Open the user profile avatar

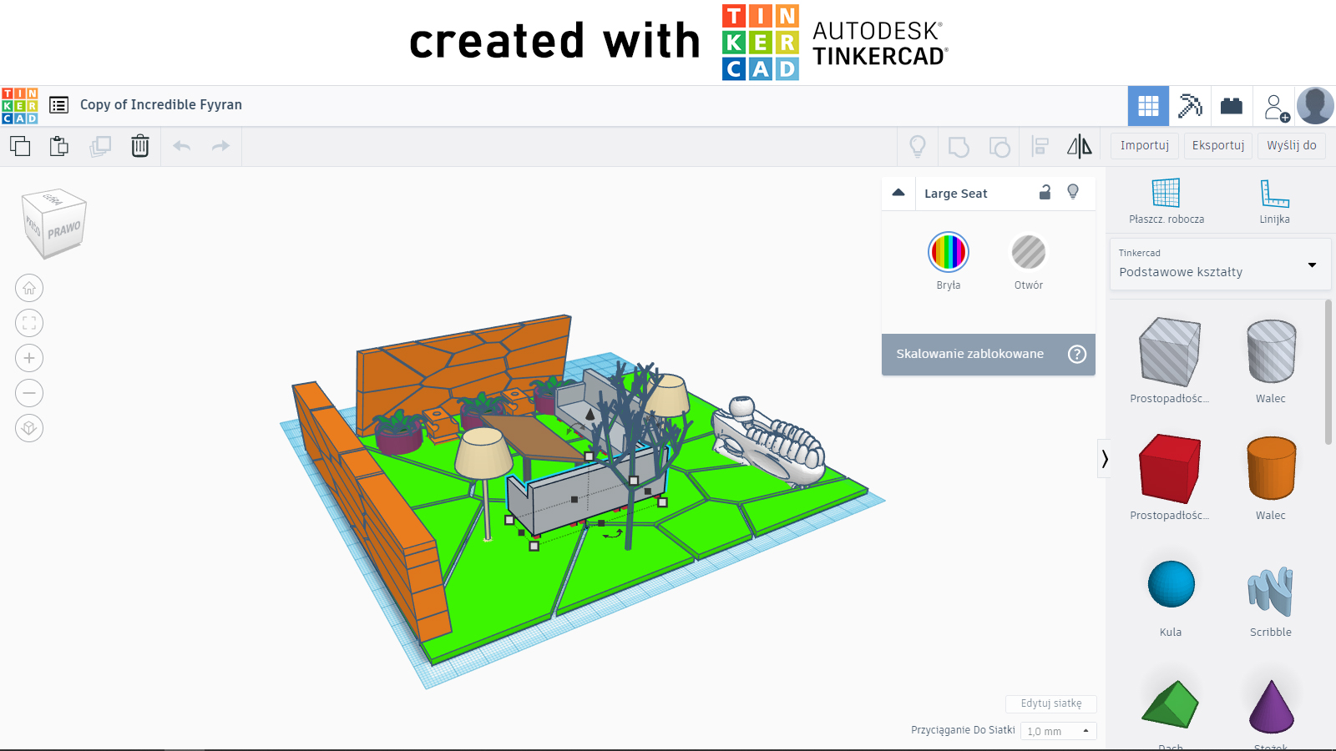click(1315, 106)
